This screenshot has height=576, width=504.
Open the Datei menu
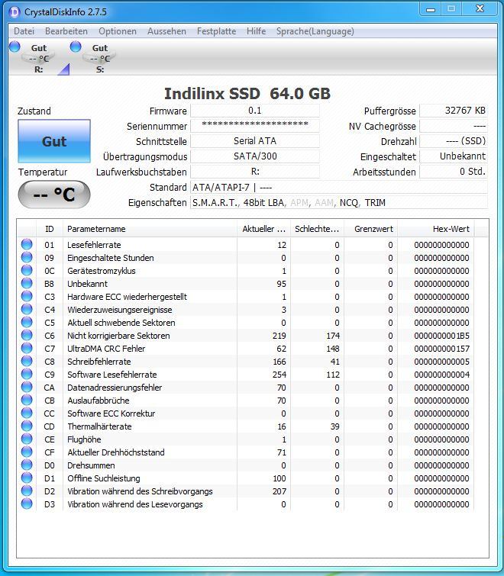[24, 31]
